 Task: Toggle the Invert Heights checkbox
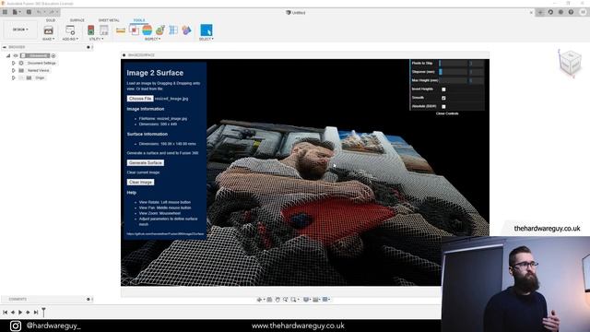443,89
